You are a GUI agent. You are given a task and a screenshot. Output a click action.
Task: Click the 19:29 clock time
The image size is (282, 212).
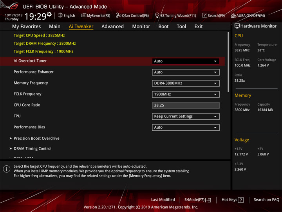tap(35, 16)
